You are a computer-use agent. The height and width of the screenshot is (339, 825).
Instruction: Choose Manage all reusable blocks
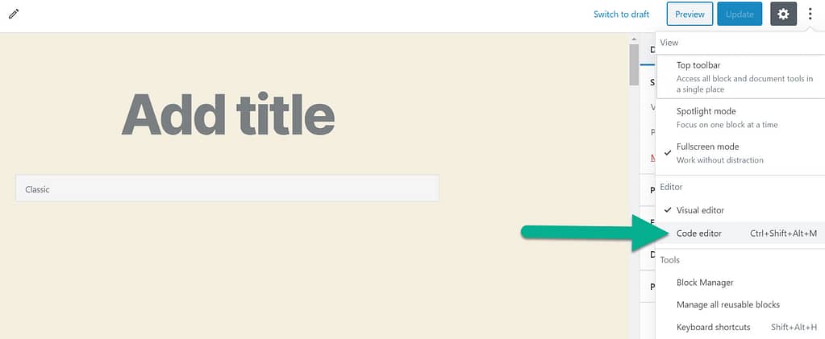coord(728,304)
